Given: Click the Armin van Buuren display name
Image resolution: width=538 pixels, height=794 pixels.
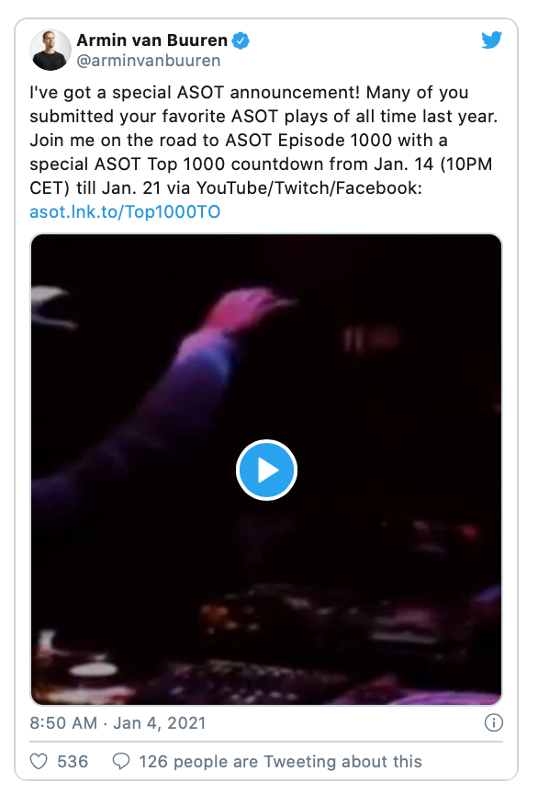Looking at the screenshot, I should pos(151,40).
